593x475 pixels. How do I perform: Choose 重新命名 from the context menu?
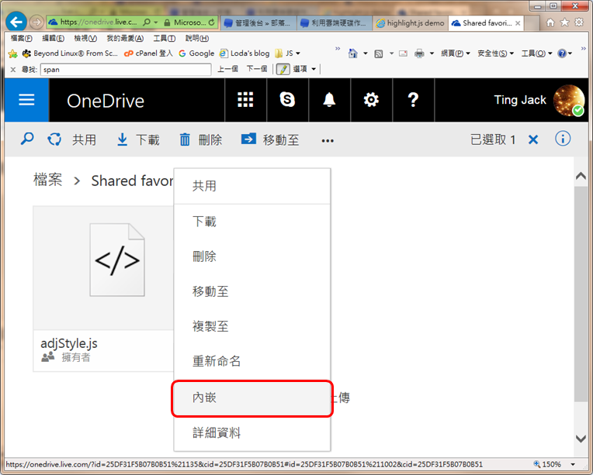coord(252,361)
